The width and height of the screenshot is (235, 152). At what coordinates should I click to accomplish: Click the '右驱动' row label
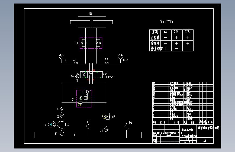click(x=155, y=43)
